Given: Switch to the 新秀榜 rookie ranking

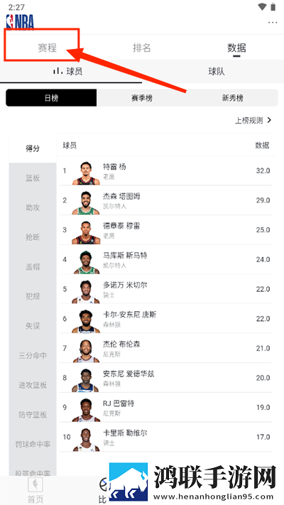Looking at the screenshot, I should coord(232,98).
